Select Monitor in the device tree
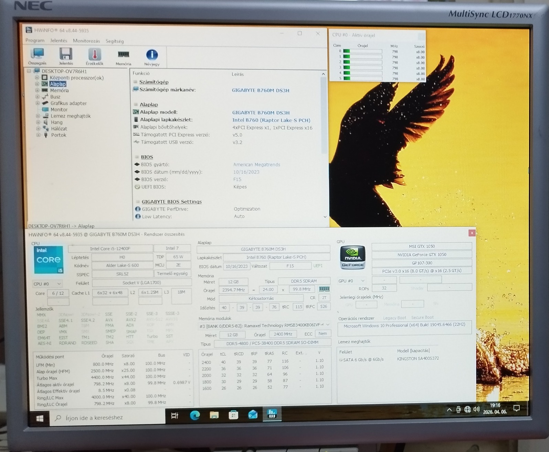 tap(59, 110)
